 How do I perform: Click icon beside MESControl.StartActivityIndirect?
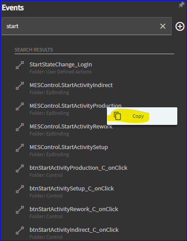click(x=20, y=86)
